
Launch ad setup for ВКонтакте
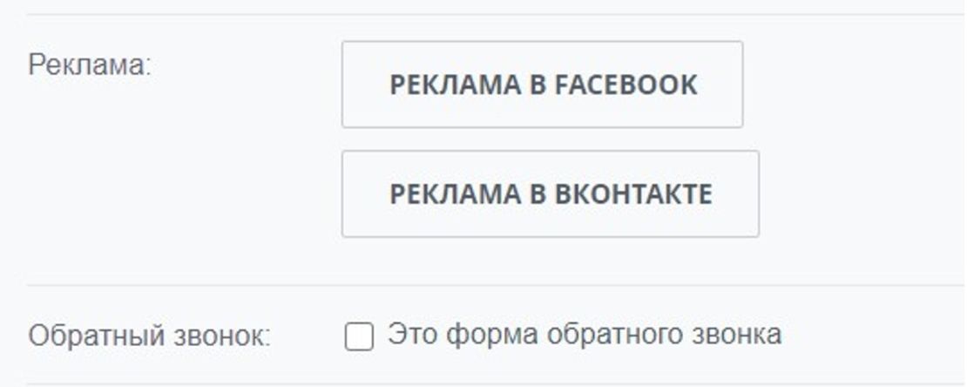(x=550, y=193)
